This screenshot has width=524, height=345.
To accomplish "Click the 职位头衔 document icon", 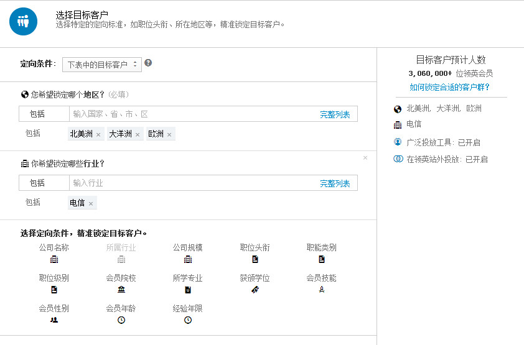I will pyautogui.click(x=255, y=259).
